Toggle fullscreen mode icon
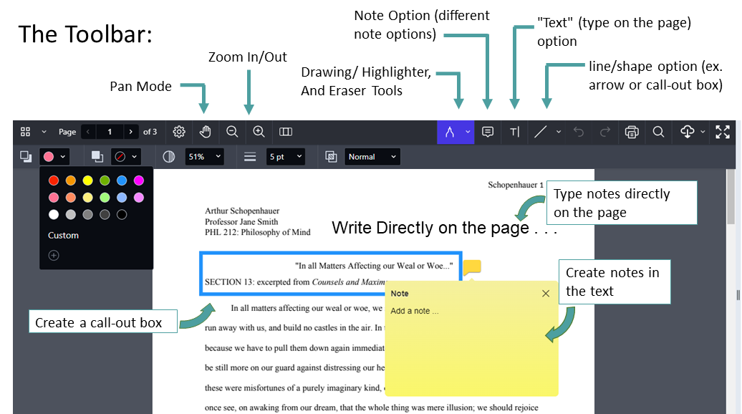This screenshot has height=414, width=742. pos(723,132)
